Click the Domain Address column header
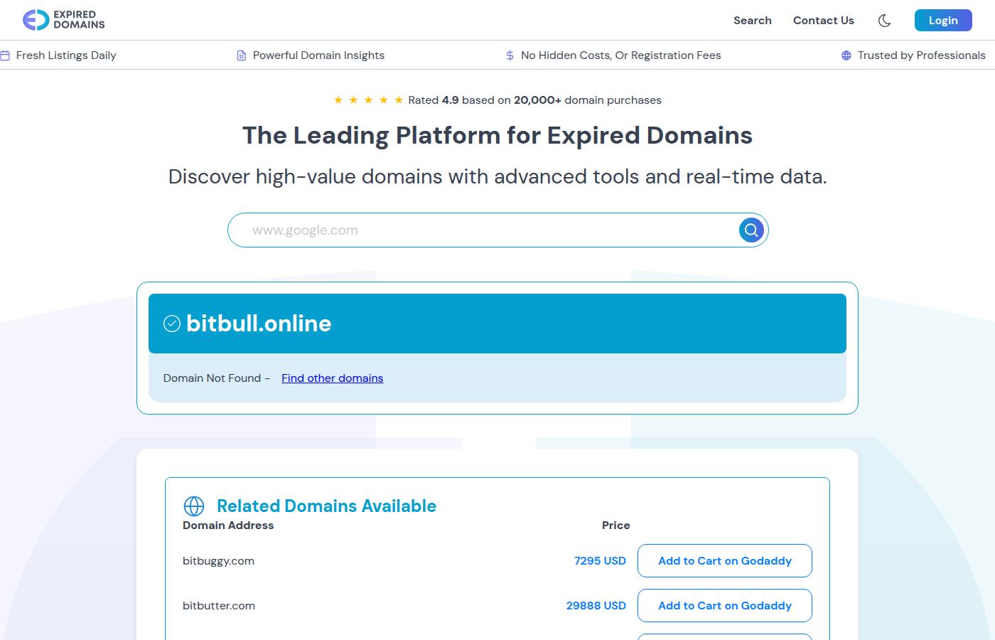The image size is (995, 640). tap(228, 526)
